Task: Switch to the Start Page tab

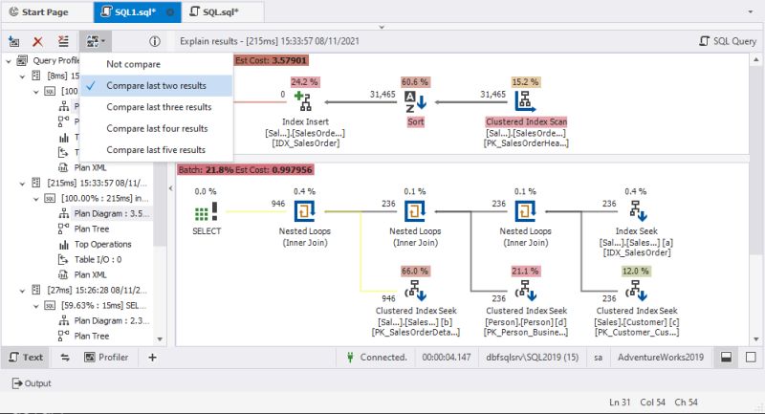Action: point(38,12)
